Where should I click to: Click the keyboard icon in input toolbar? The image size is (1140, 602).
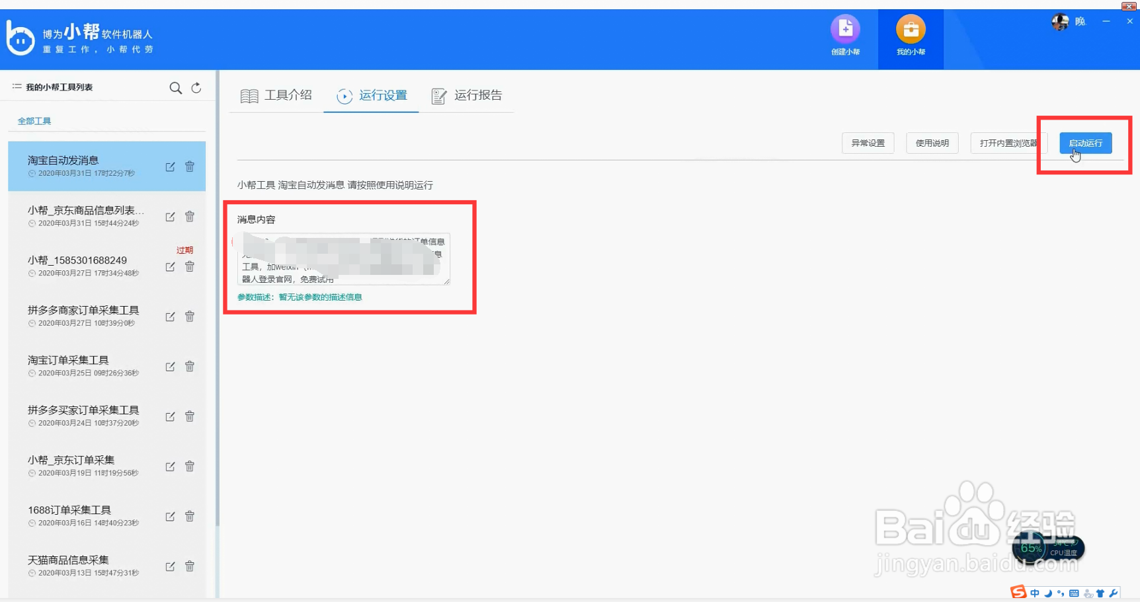[1074, 593]
